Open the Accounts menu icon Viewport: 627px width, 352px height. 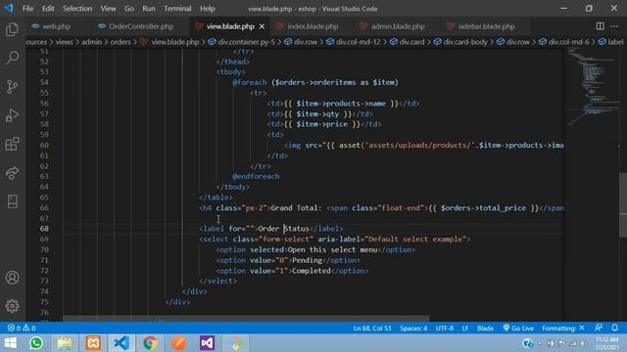pos(12,278)
